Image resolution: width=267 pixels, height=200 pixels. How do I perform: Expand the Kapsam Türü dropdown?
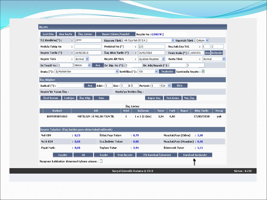pos(173,40)
